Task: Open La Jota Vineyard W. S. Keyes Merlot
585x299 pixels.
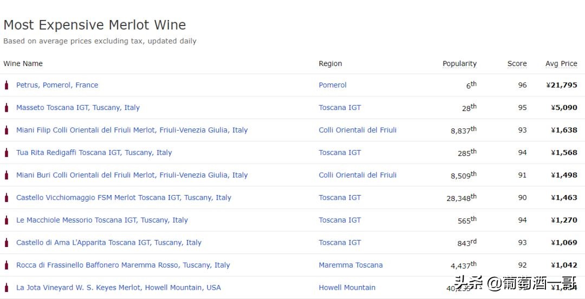Action: (118, 288)
